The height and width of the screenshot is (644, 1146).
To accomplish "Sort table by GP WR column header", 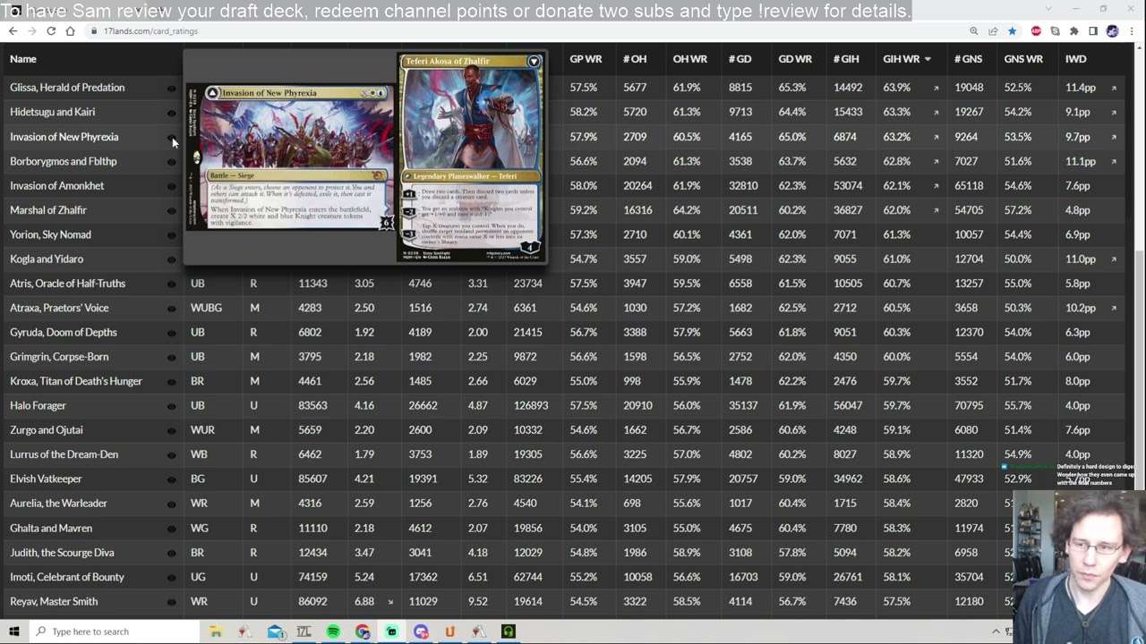I will tap(586, 59).
